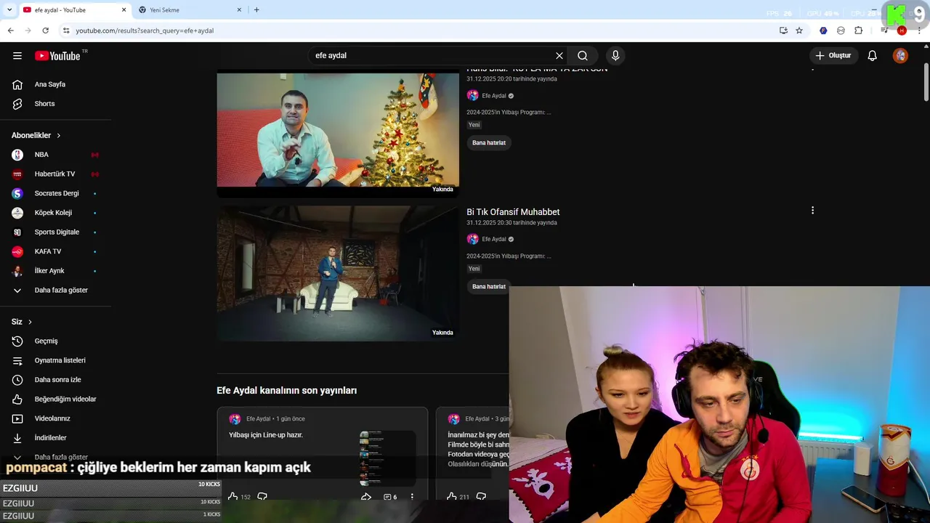930x523 pixels.
Task: Set the Bana hatırlat reminder for Bi Tık Ofansif Muhabbet
Action: click(489, 286)
